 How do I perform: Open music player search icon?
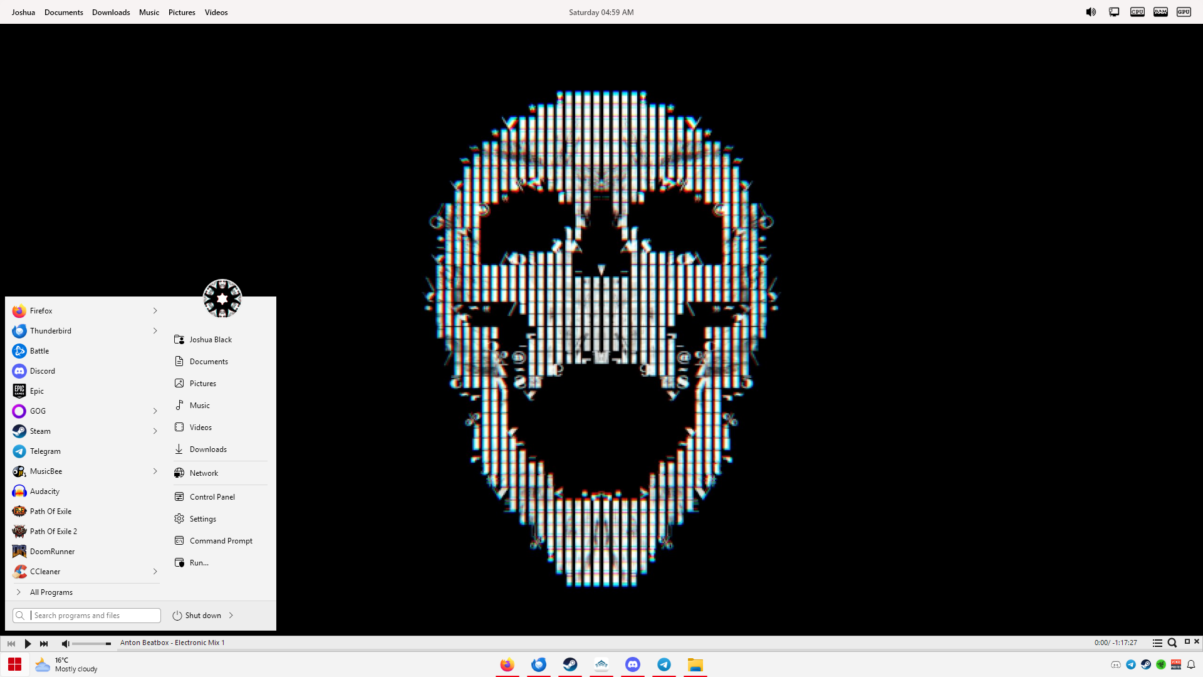(x=1172, y=643)
